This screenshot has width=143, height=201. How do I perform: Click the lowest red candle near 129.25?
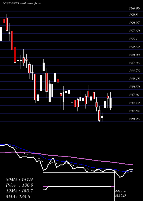coord(99,115)
